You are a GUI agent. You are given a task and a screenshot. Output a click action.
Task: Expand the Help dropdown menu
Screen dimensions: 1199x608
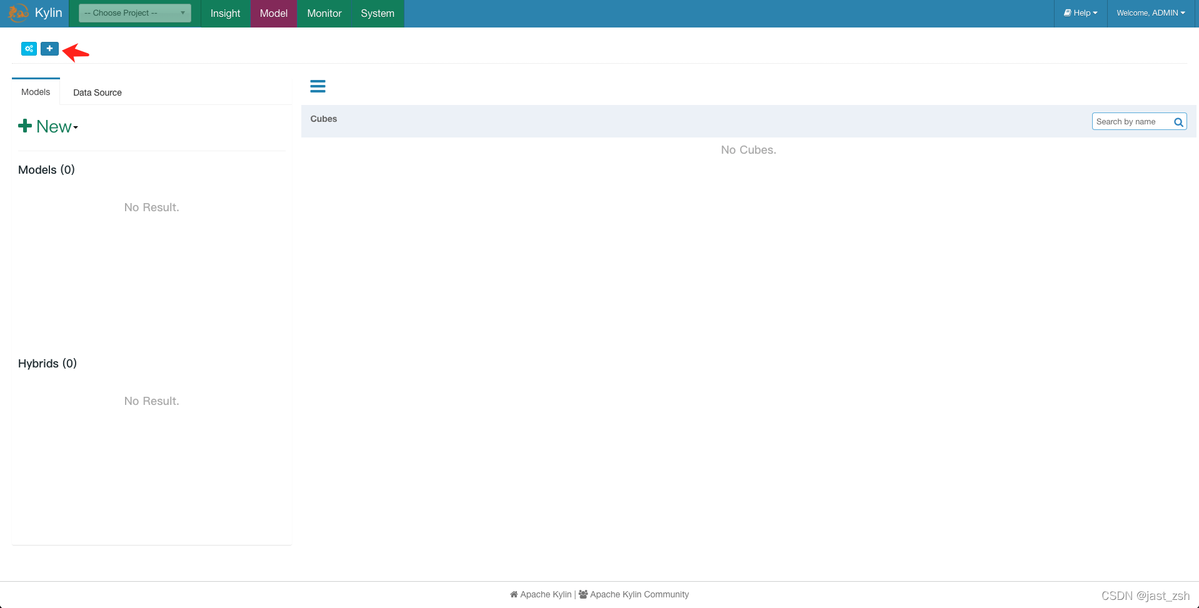[1080, 13]
